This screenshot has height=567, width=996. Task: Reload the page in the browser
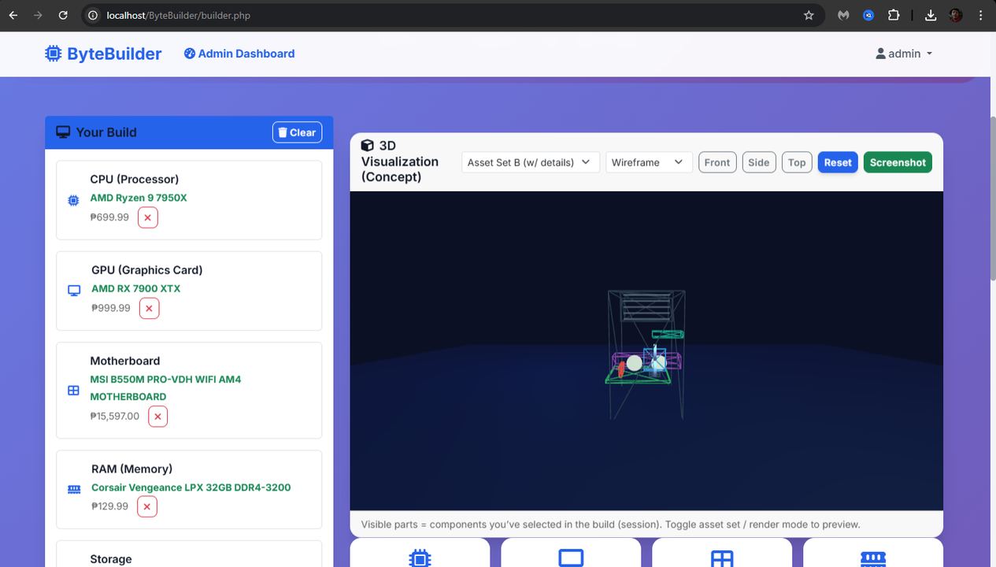[x=63, y=15]
